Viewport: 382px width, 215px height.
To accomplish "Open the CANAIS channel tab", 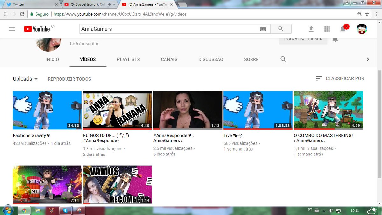I will click(x=169, y=59).
